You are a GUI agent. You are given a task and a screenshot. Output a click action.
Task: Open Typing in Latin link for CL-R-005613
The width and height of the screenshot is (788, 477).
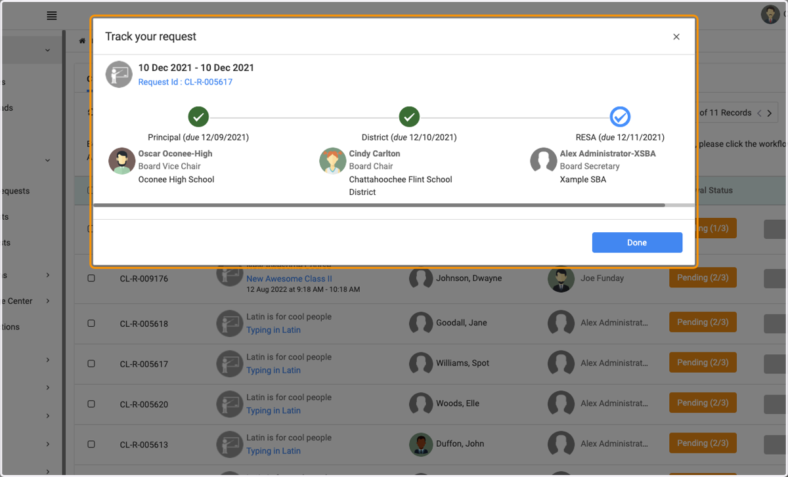273,451
